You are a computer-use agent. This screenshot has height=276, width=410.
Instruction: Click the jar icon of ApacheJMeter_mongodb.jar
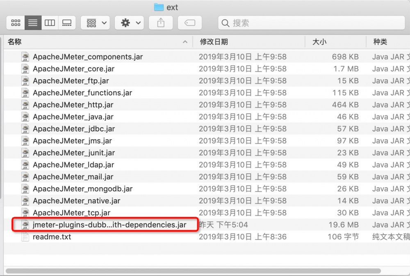25,189
